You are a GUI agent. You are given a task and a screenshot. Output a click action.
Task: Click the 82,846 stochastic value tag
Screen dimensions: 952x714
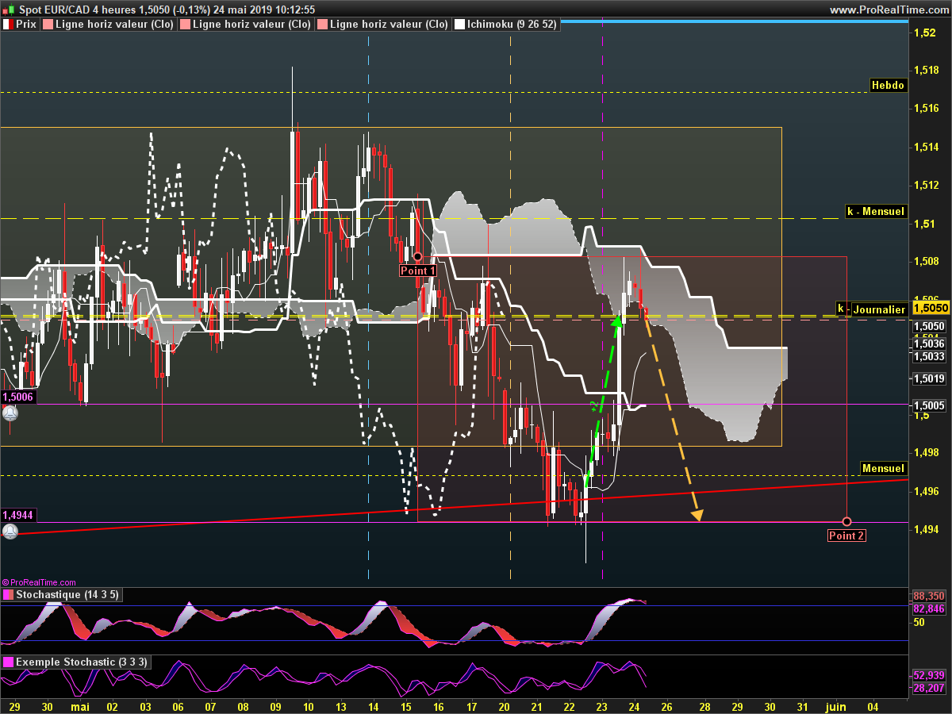pos(929,608)
